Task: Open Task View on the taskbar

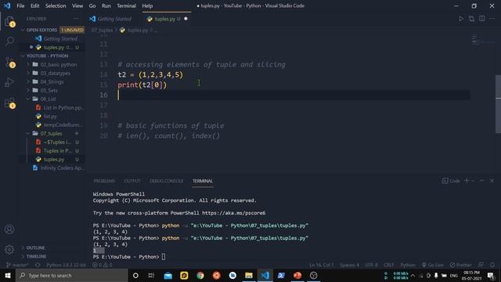Action: pyautogui.click(x=151, y=275)
